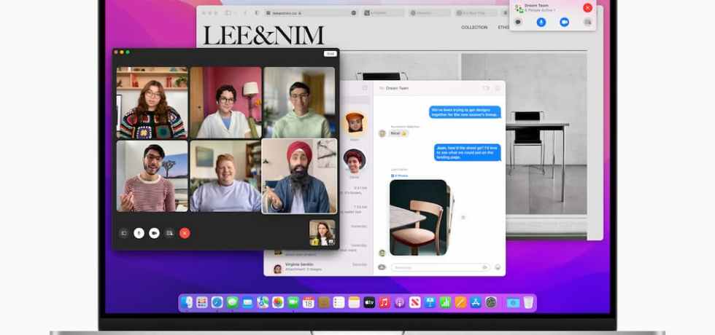Toggle camera in FaceTime call controls

(154, 233)
